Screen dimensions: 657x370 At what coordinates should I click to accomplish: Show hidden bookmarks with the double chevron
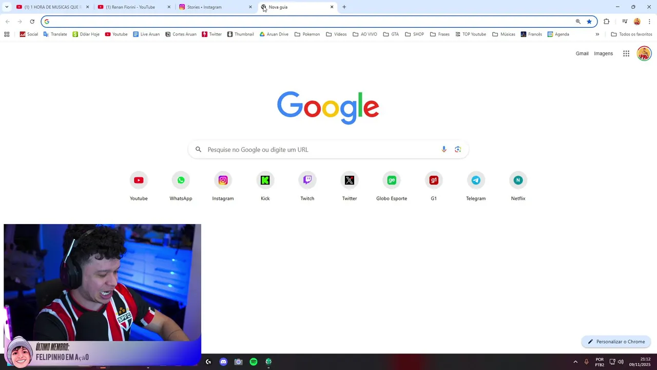point(597,34)
